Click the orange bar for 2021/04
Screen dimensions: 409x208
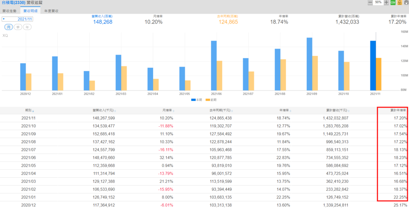point(156,84)
